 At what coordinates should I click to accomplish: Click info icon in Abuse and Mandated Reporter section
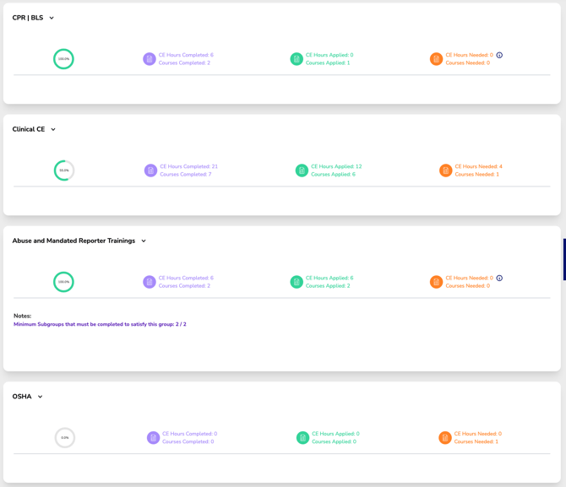(x=499, y=279)
